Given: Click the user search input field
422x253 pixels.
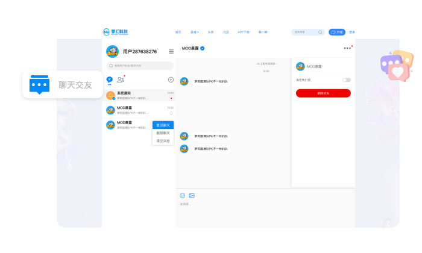Looking at the screenshot, I should 140,66.
